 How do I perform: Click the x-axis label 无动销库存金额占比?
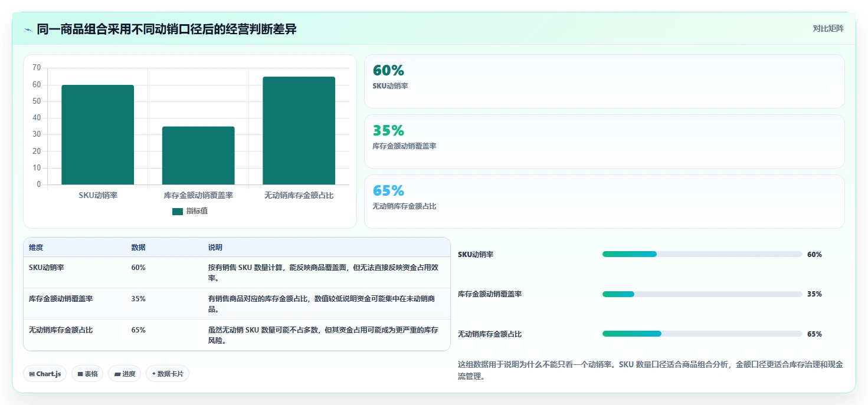(x=299, y=195)
